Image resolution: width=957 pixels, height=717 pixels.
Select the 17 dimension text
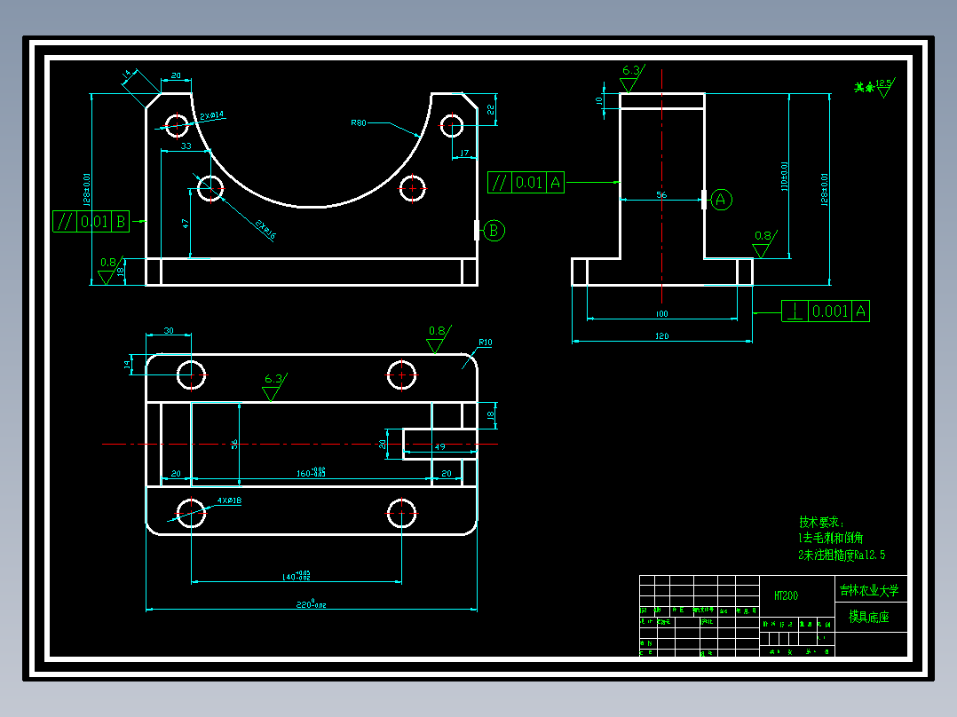tap(464, 154)
